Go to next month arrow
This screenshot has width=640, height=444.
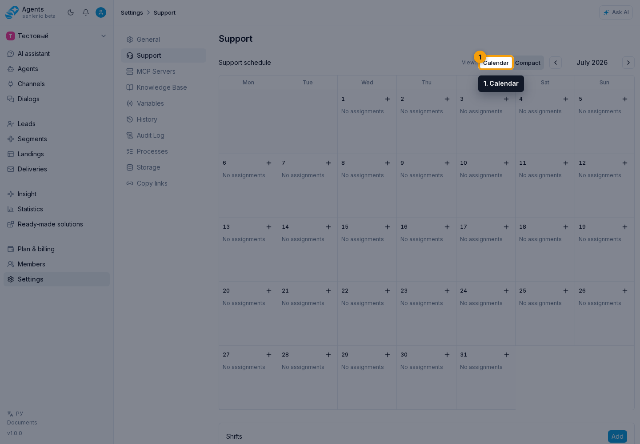coord(628,63)
